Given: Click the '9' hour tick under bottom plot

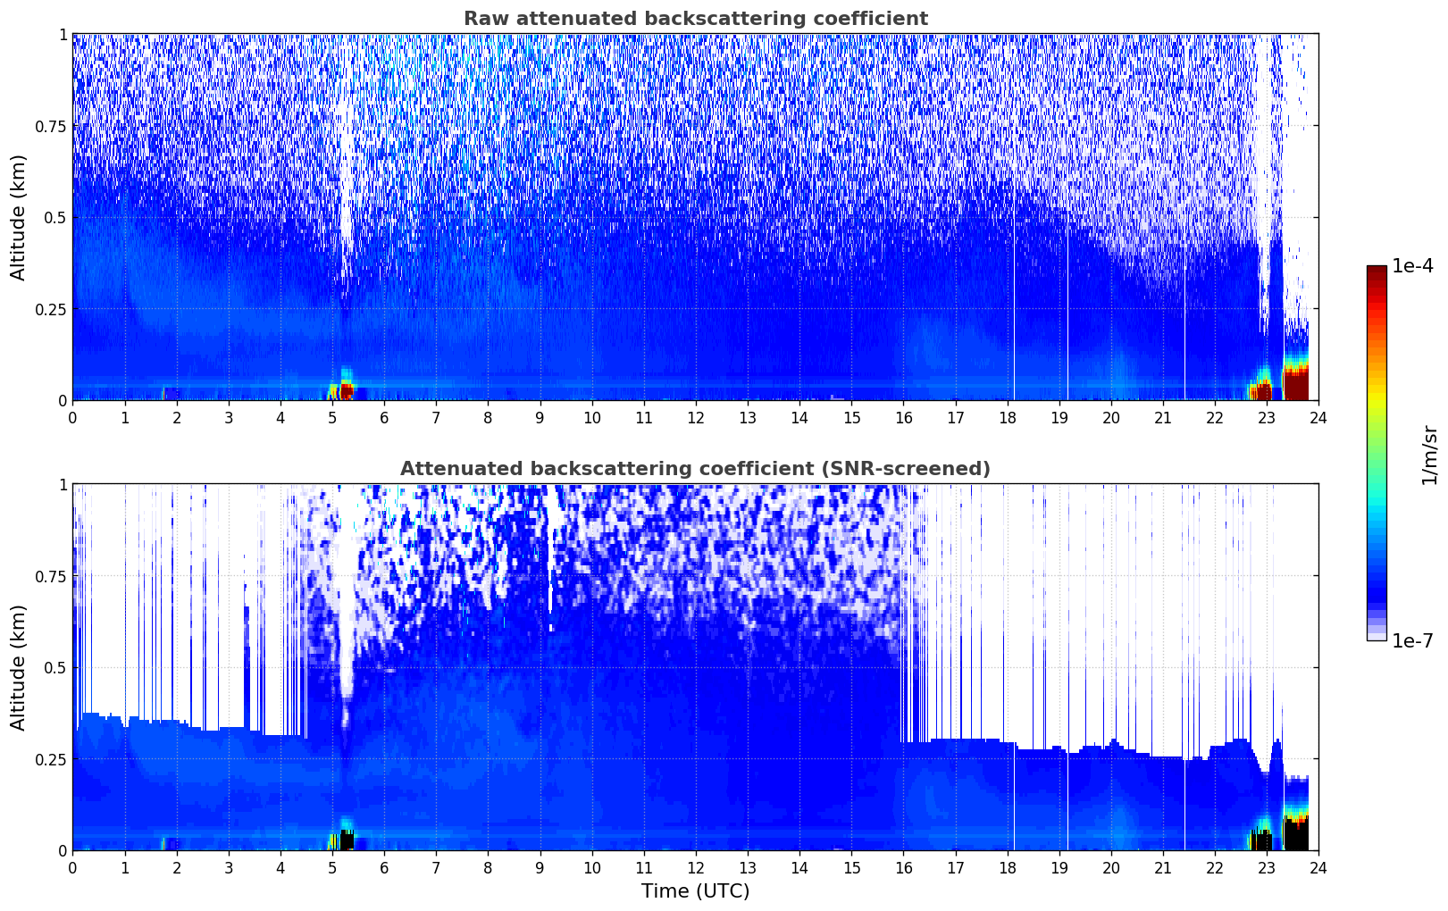Looking at the screenshot, I should click(540, 868).
